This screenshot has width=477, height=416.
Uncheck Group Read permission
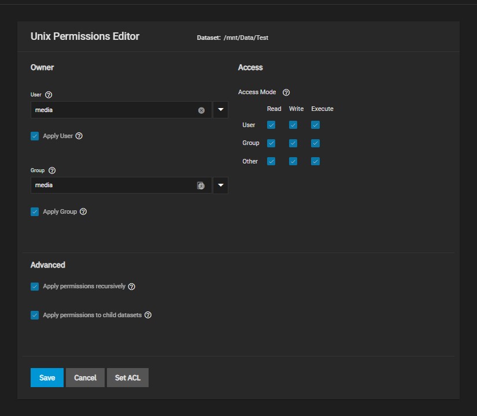point(271,143)
